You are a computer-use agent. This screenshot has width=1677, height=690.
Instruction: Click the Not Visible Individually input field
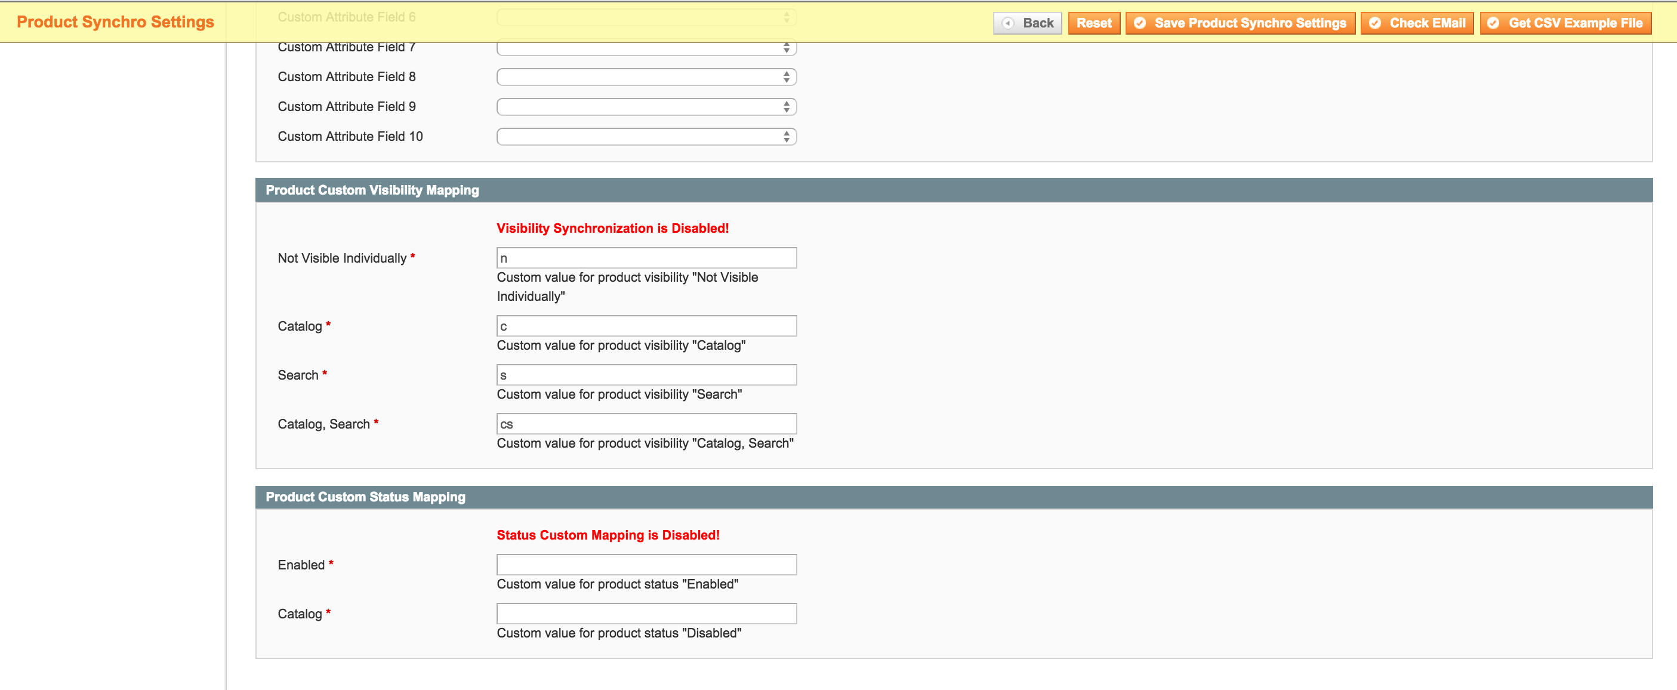click(646, 258)
